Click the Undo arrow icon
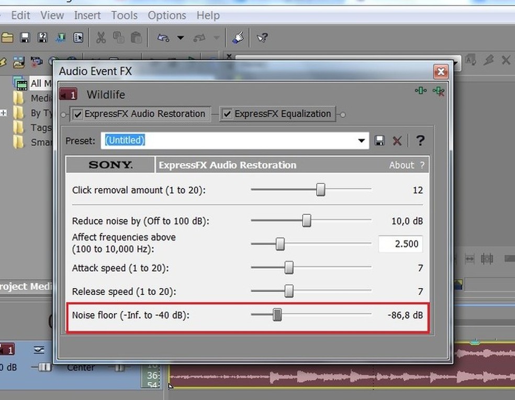The height and width of the screenshot is (400, 515). coord(163,38)
